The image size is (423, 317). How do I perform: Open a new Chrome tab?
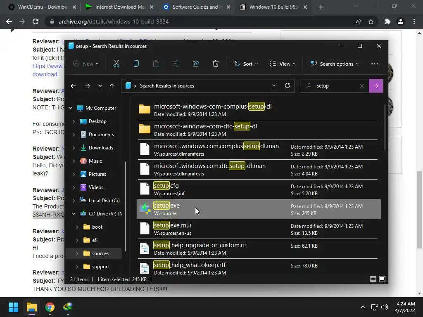click(321, 7)
